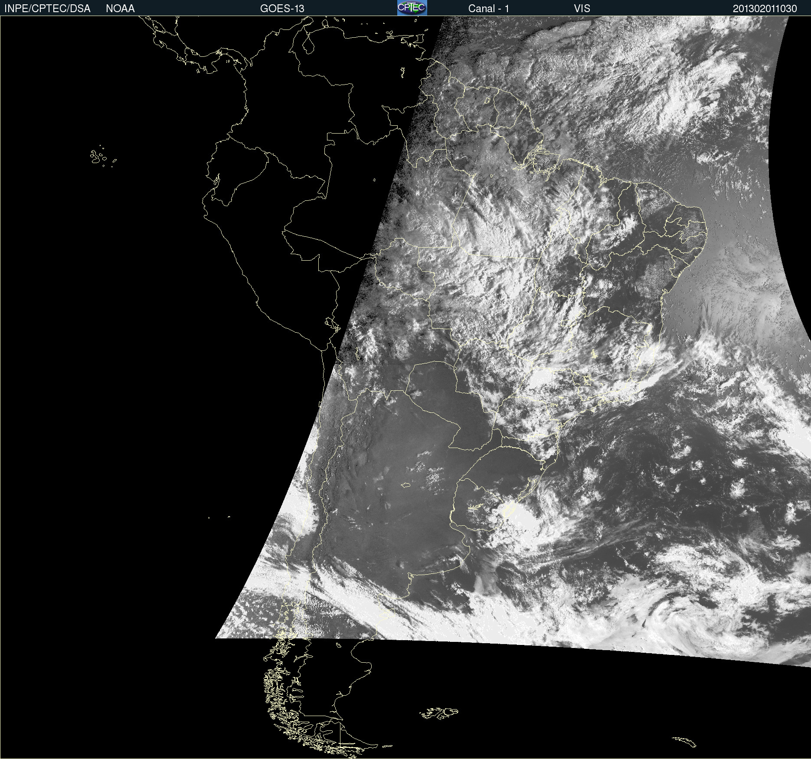Click the 201302011030 timestamp
Screen dimensions: 811x759
765,9
